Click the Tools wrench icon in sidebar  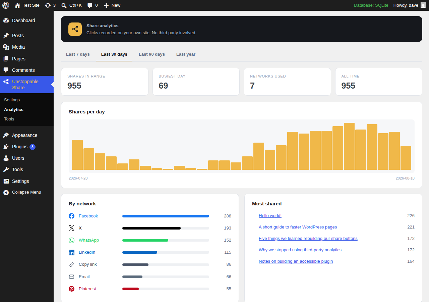[6, 169]
